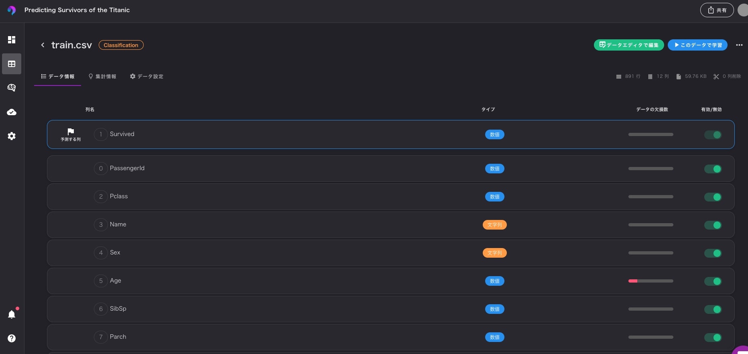Open type badge 数値 for Survived
Image resolution: width=748 pixels, height=354 pixels.
point(494,134)
